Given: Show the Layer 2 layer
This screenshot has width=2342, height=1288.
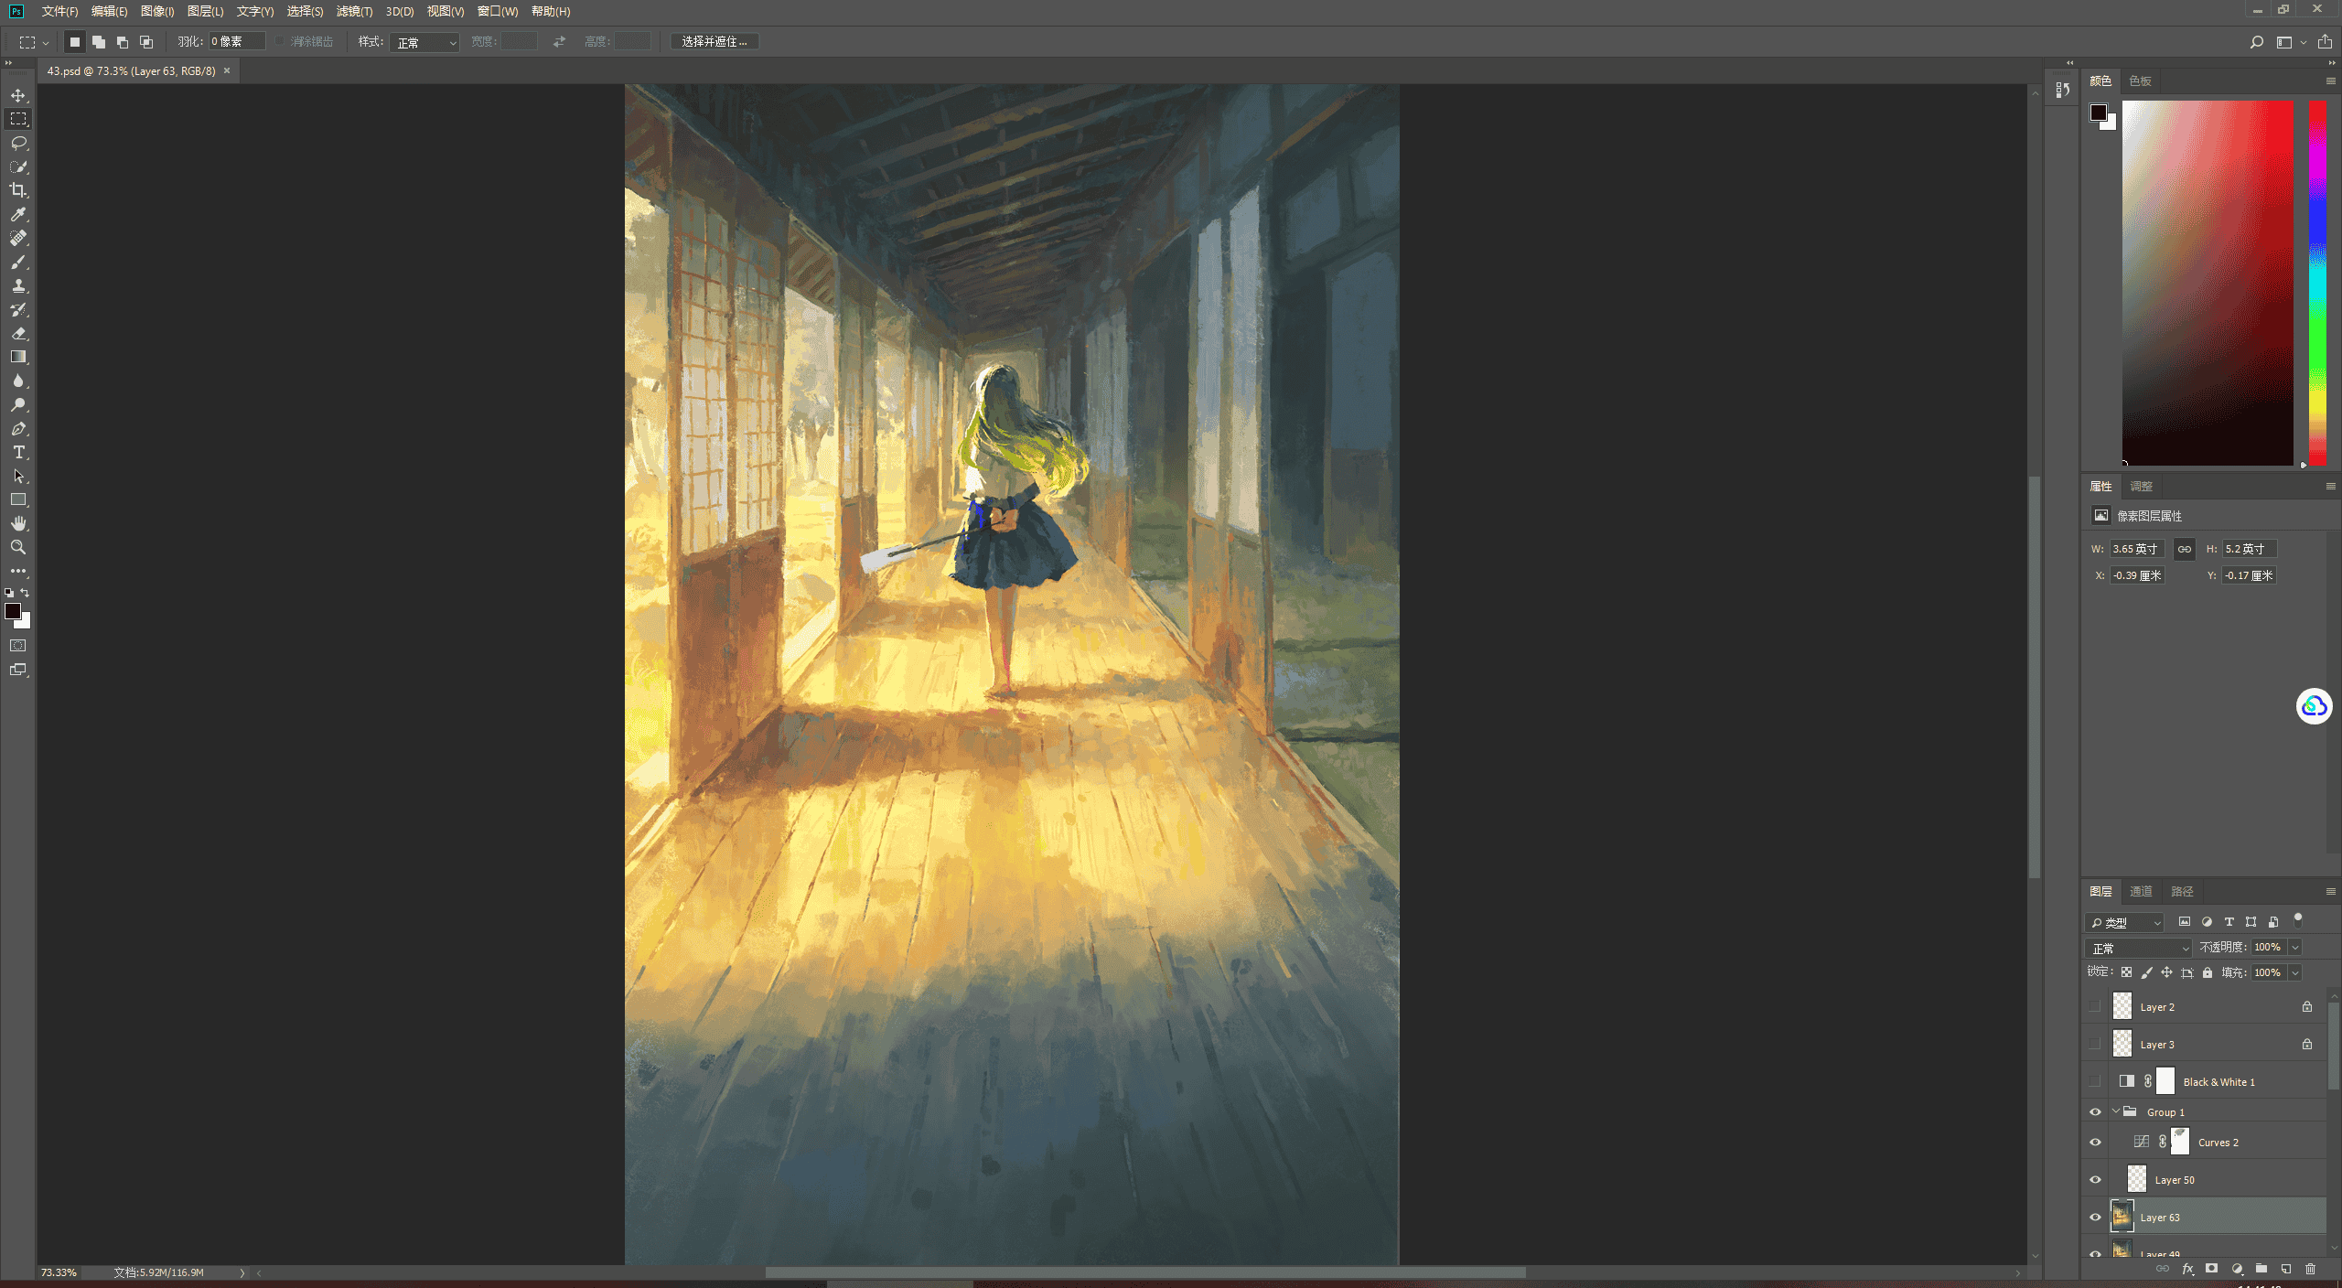Looking at the screenshot, I should coord(2095,1006).
